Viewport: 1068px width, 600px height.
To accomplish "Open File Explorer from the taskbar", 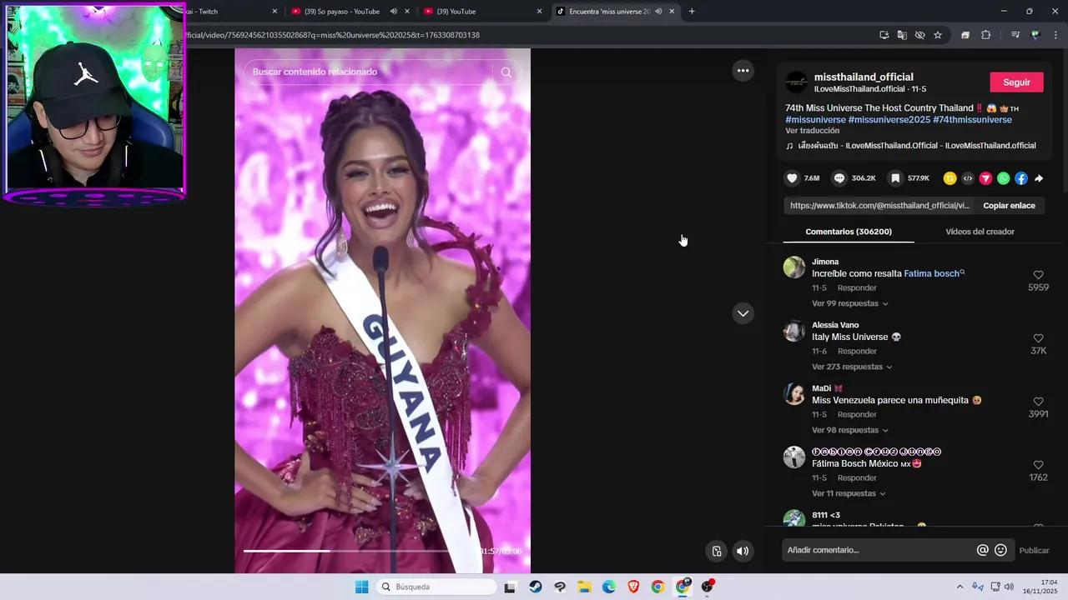I will point(584,587).
